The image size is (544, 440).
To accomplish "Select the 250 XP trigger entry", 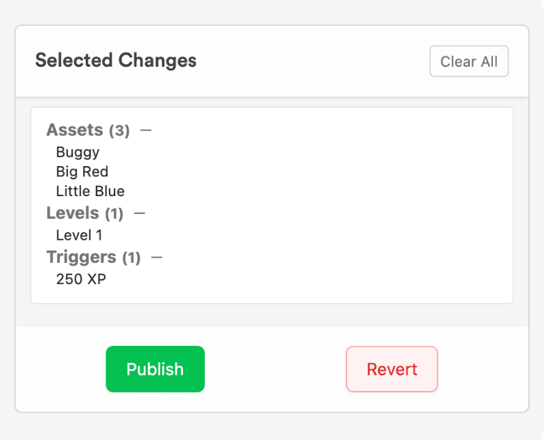I will (81, 279).
